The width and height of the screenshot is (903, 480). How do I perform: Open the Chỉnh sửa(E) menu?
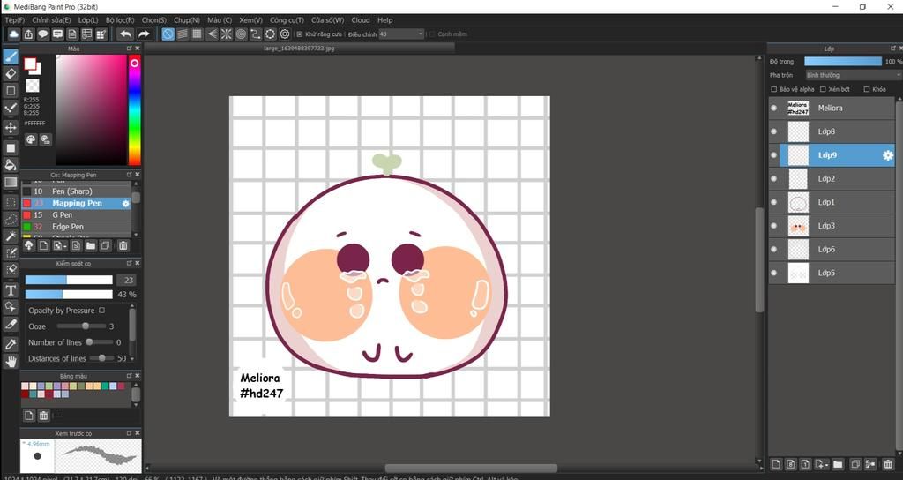pyautogui.click(x=51, y=20)
